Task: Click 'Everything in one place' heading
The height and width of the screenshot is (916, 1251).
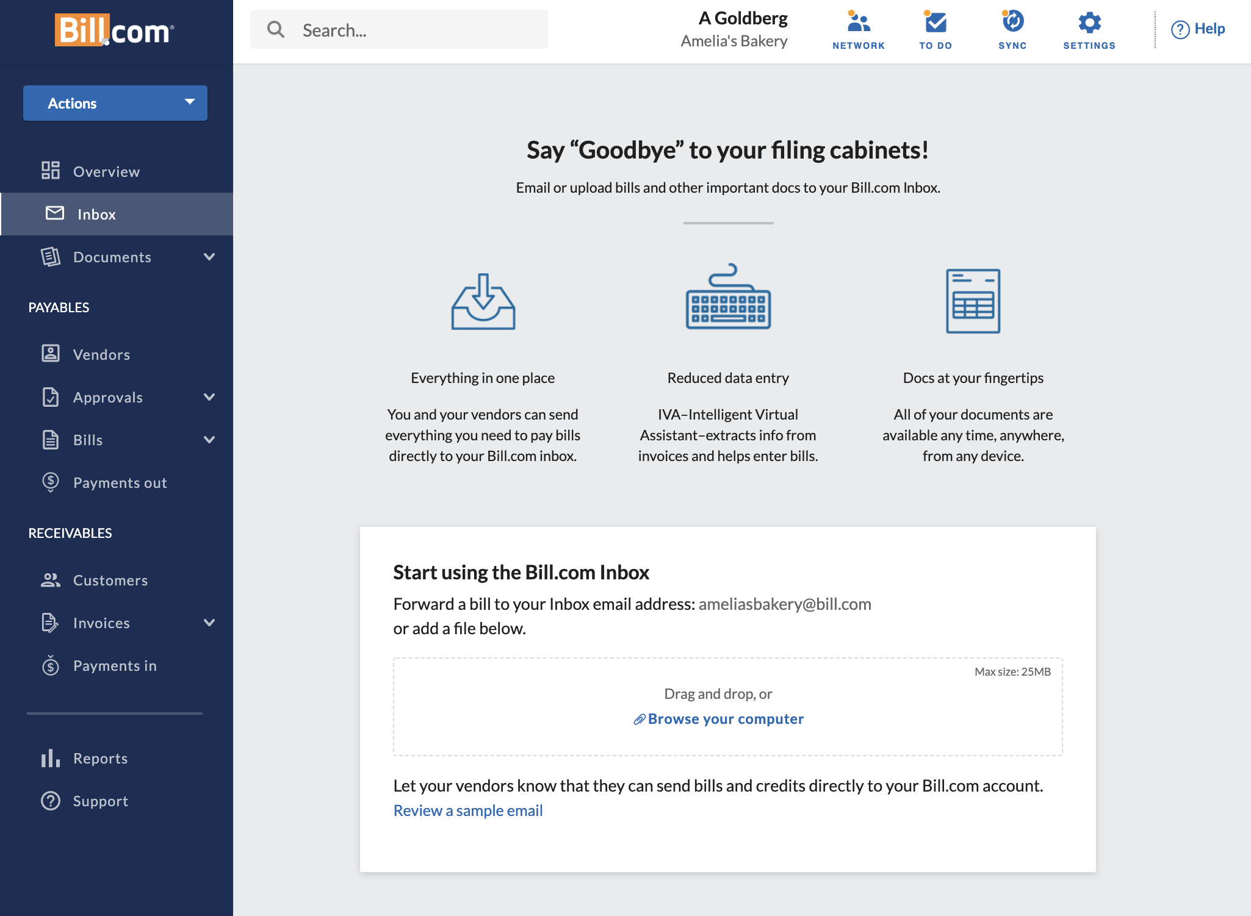Action: point(483,378)
